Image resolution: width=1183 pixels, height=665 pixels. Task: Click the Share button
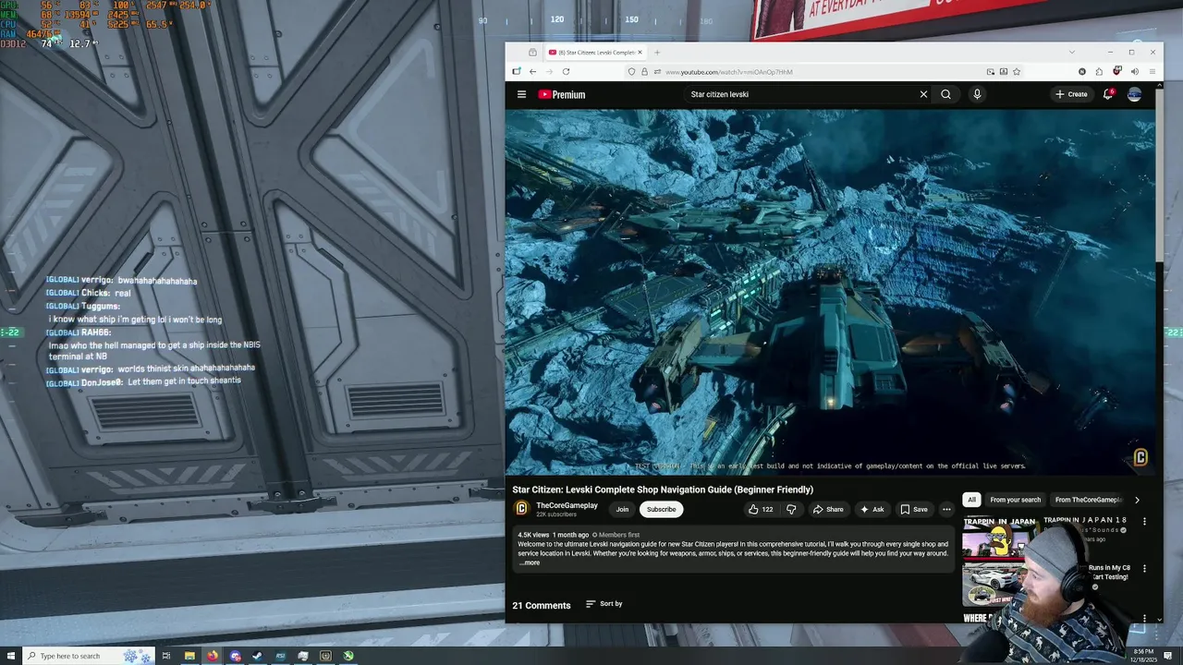coord(827,509)
